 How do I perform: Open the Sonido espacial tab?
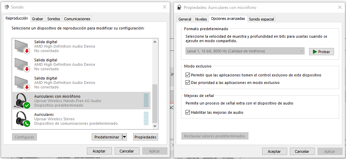pos(261,19)
